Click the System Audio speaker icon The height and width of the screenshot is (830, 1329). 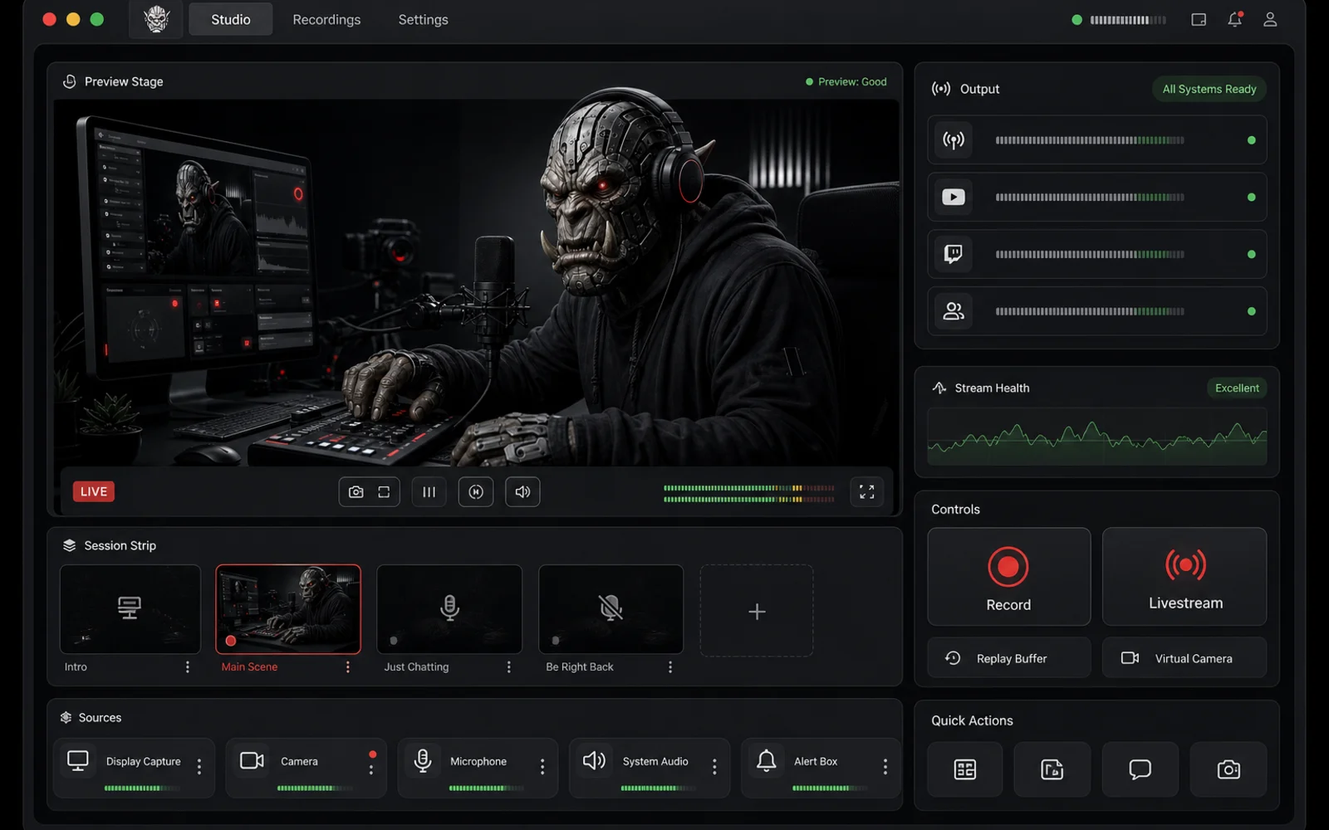(594, 760)
